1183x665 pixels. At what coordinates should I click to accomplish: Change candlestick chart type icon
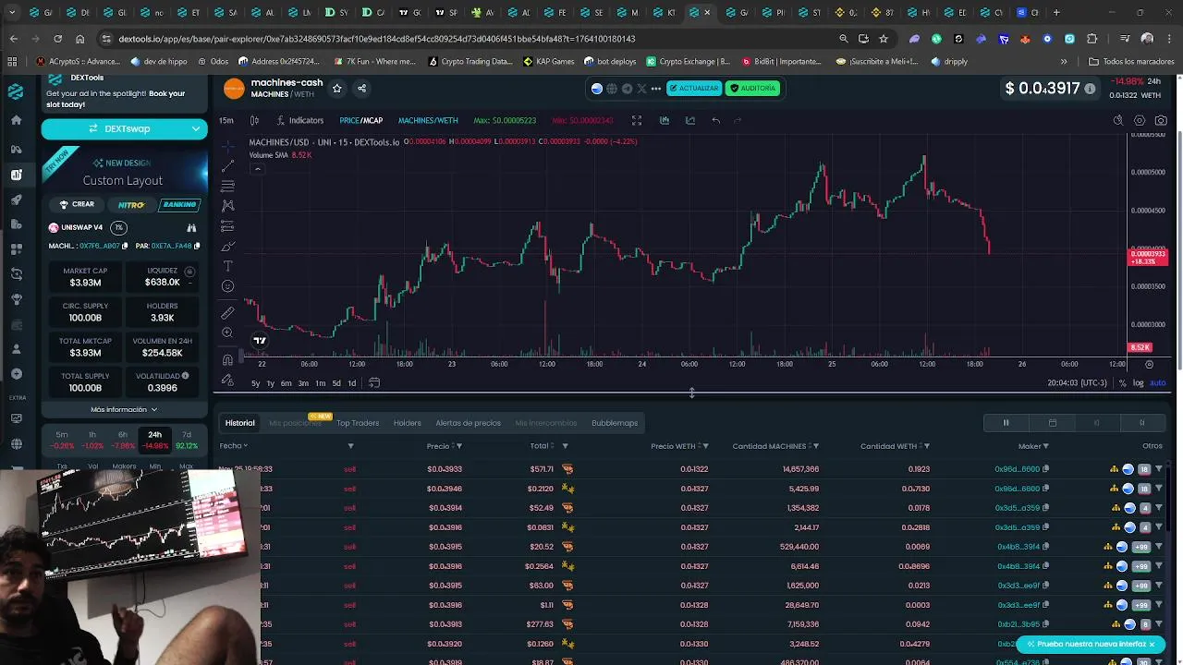254,120
